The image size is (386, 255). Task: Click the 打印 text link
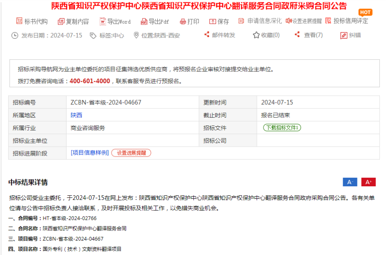pyautogui.click(x=193, y=22)
